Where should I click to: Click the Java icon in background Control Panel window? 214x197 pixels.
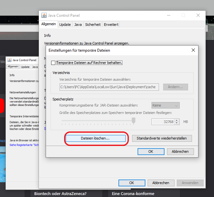(9, 60)
